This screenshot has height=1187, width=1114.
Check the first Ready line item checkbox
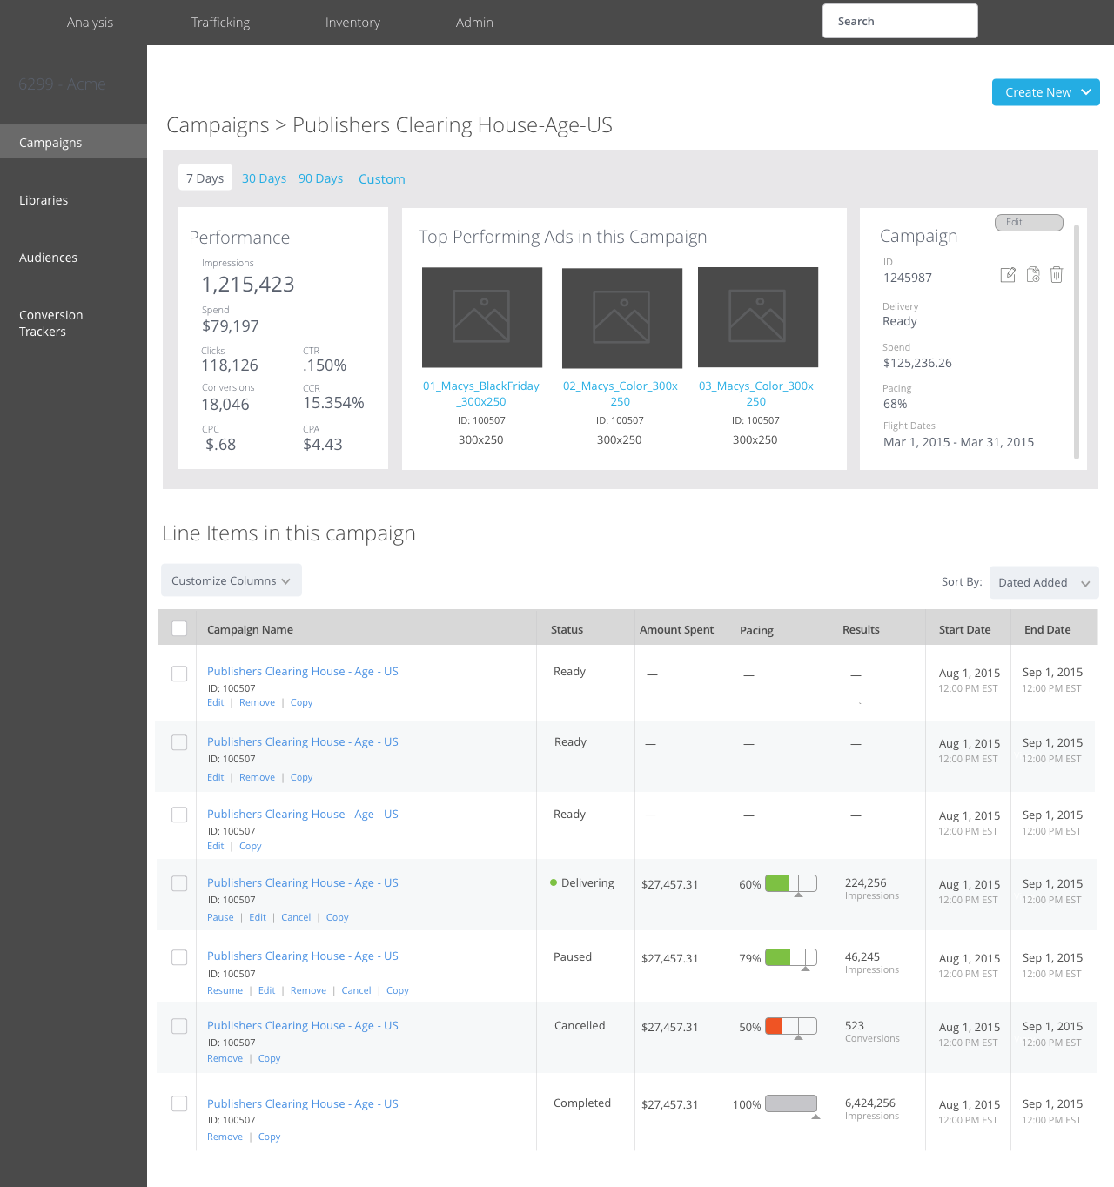pyautogui.click(x=179, y=674)
